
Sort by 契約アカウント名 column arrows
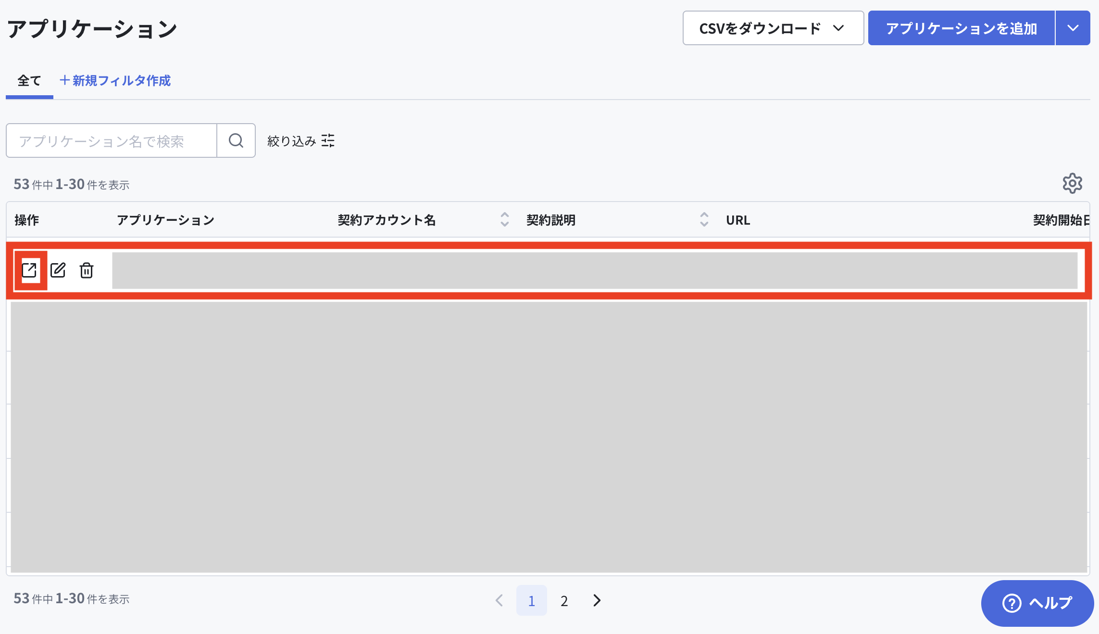504,219
